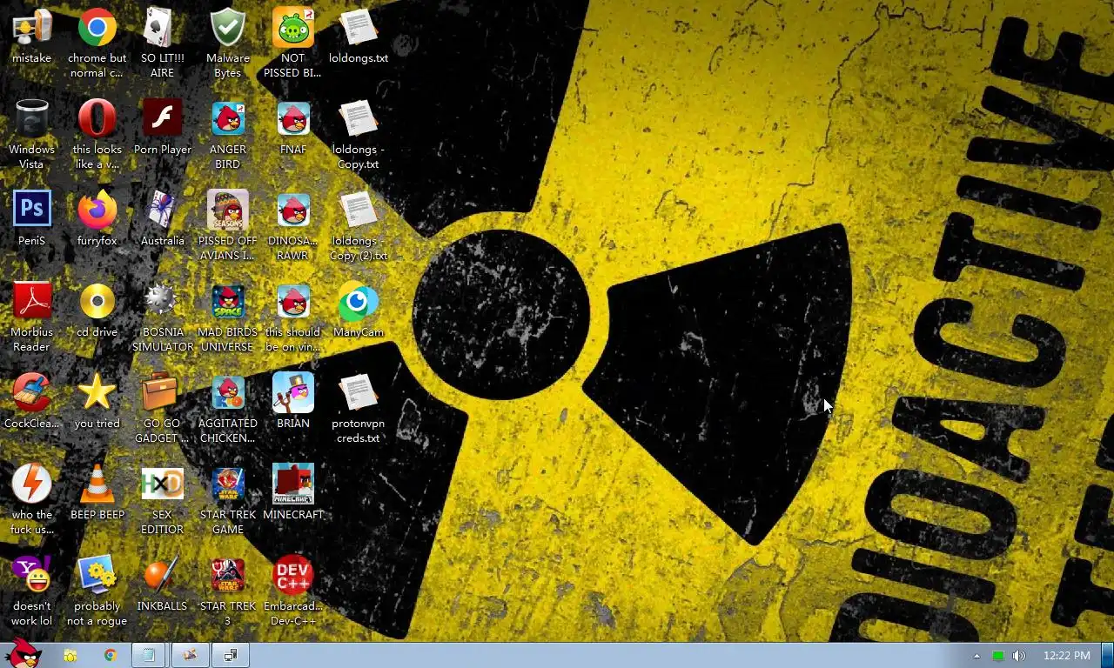
Task: Select the "Australia" spider solitaire icon
Action: tap(162, 219)
